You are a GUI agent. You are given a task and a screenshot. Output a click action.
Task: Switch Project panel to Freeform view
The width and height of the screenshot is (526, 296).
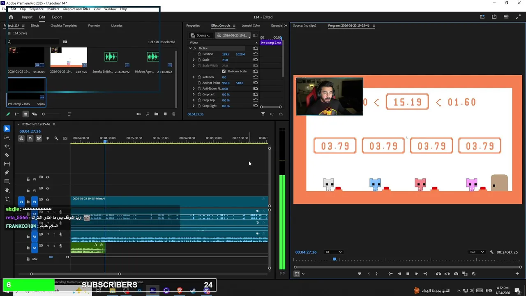pyautogui.click(x=35, y=114)
